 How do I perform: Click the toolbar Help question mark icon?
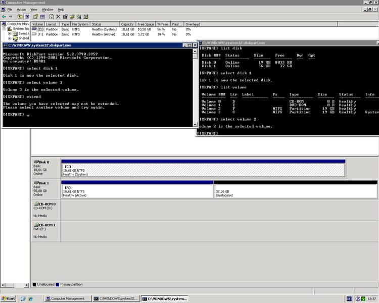pos(36,17)
